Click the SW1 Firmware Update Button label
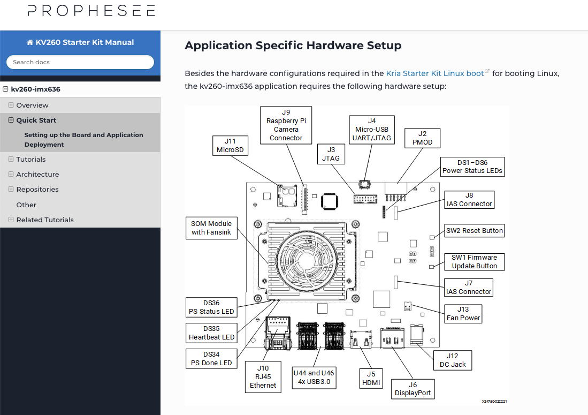 (475, 262)
